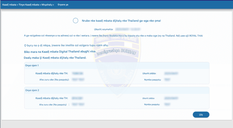Click the circular status icon beside the heading
The image size is (233, 128).
pos(75,20)
